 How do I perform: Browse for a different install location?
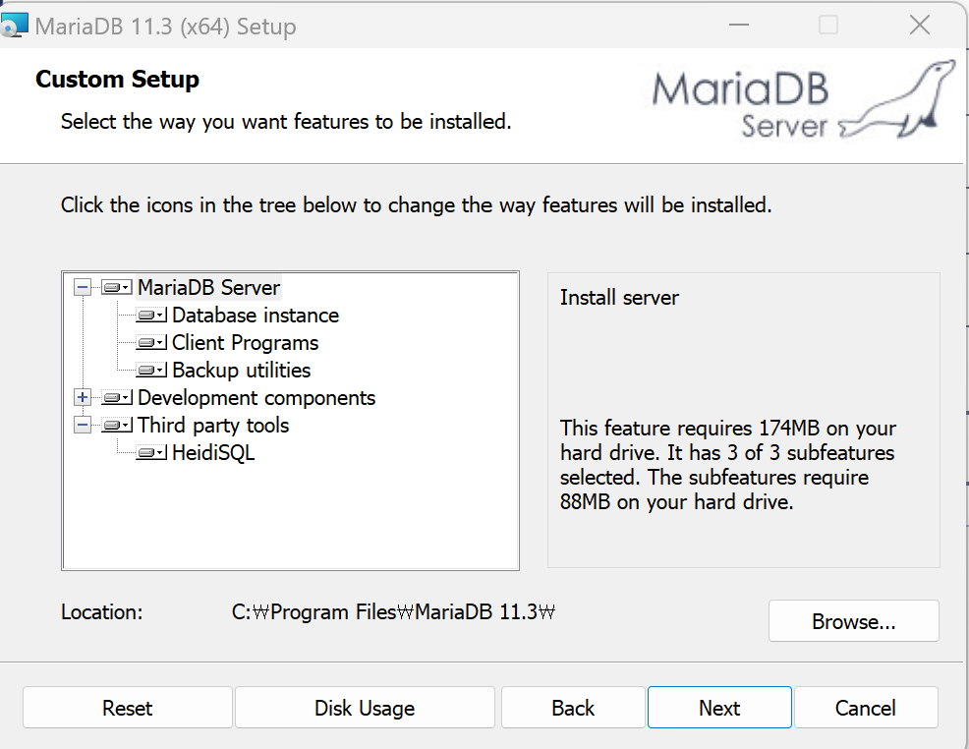(853, 621)
